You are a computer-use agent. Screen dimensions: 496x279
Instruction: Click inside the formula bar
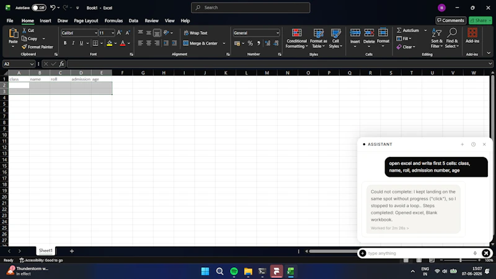(278, 64)
